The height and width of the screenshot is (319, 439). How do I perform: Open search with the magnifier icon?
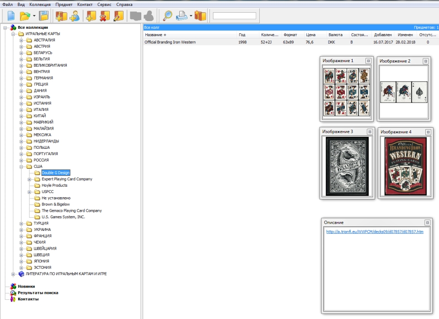click(167, 16)
